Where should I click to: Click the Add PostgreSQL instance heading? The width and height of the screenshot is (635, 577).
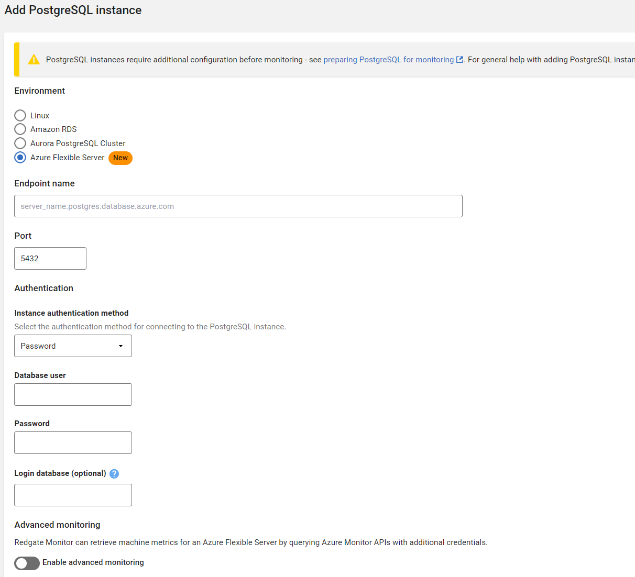73,10
